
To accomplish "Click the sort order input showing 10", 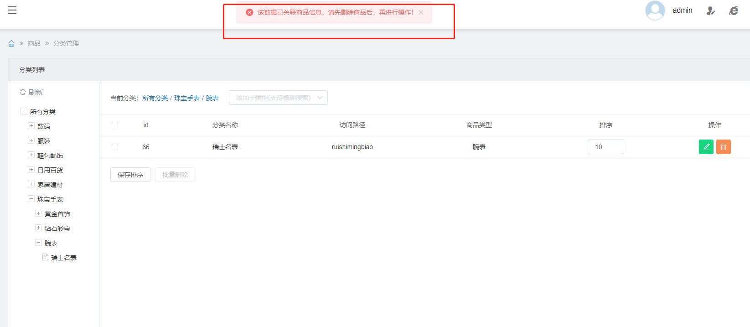I will [x=606, y=147].
